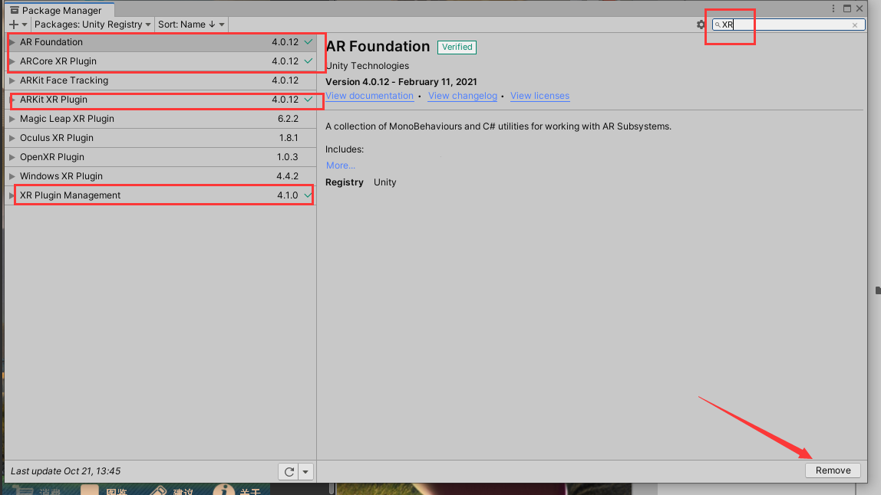Select the Package Manager tab

(58, 10)
